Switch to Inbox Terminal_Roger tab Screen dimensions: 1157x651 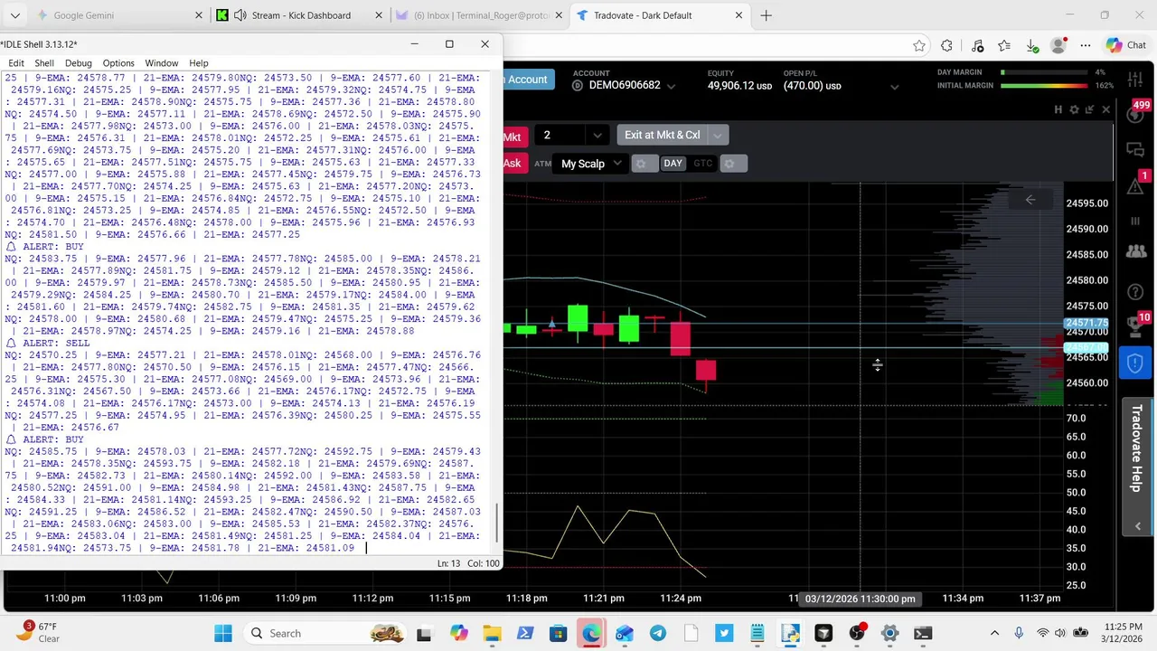click(480, 15)
